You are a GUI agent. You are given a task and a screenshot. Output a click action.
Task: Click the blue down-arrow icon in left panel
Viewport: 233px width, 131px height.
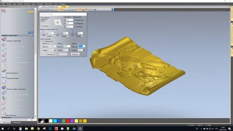pos(32,32)
